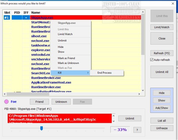Viewport: 178px width, 140px height.
Task: Click path box scroll down arrow
Action: tap(113, 121)
